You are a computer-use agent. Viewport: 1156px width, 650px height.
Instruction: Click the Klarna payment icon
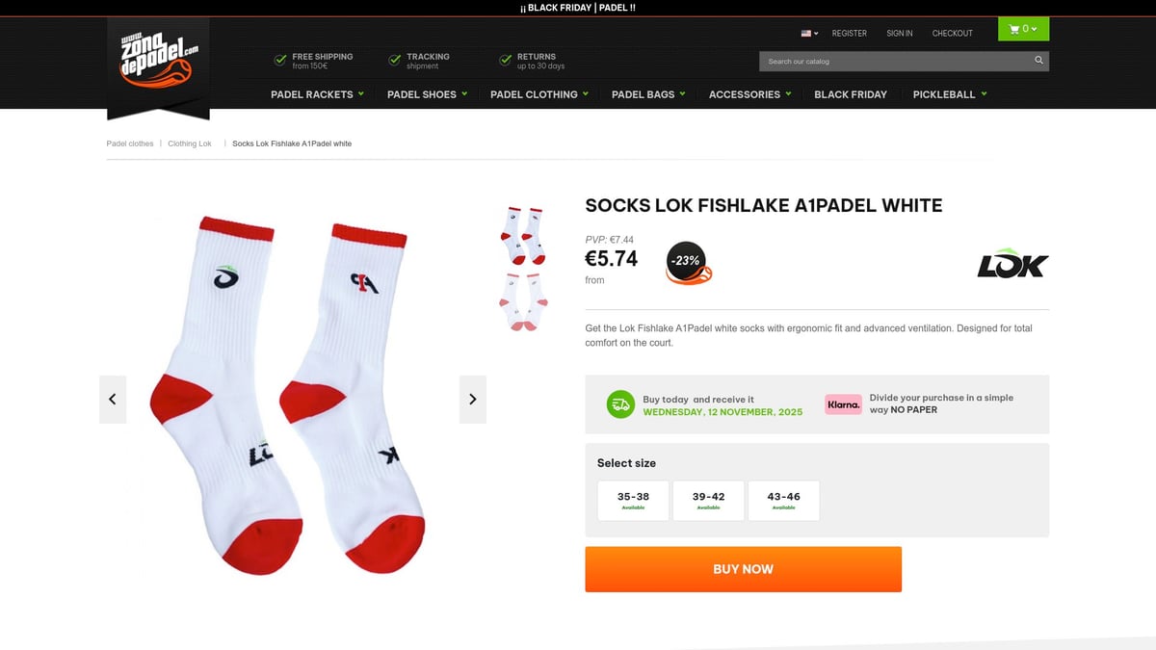tap(844, 404)
